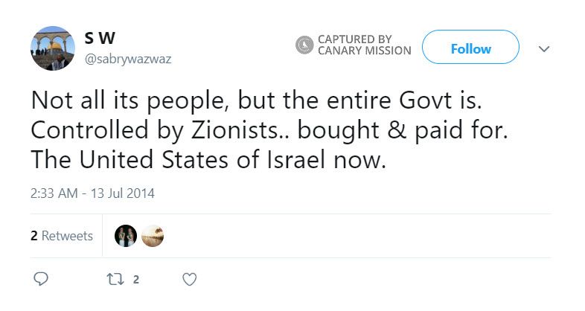The height and width of the screenshot is (311, 585).
Task: Click the Canary Mission circular logo
Action: coord(304,45)
